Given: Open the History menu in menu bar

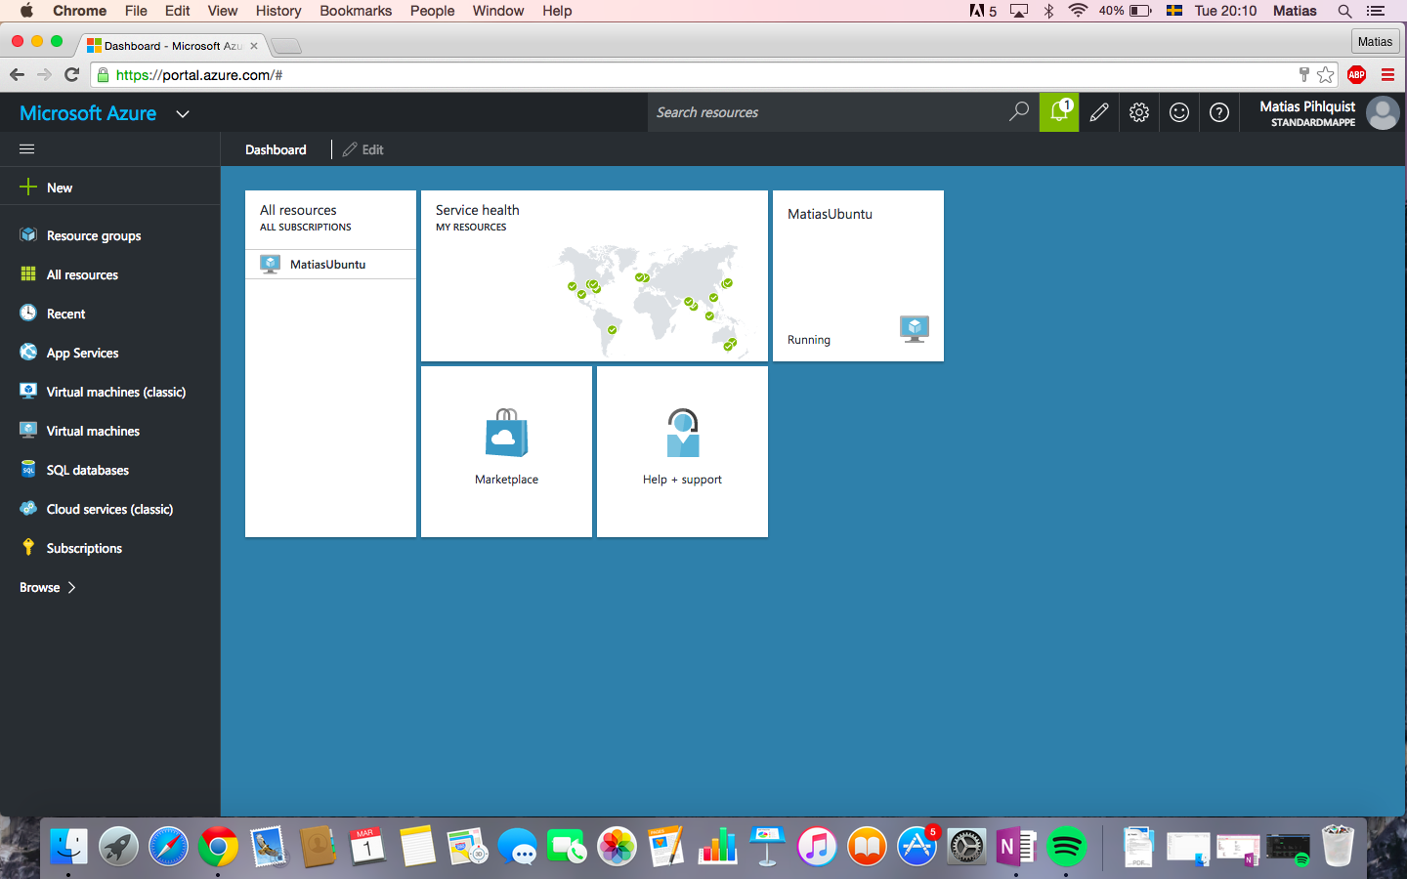Looking at the screenshot, I should pos(278,11).
